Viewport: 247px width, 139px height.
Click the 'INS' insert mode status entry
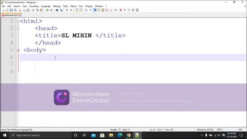coord(240,130)
